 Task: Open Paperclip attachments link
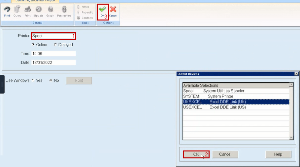coord(85,12)
